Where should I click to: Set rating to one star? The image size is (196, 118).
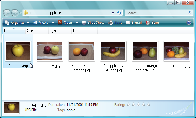coord(129,104)
